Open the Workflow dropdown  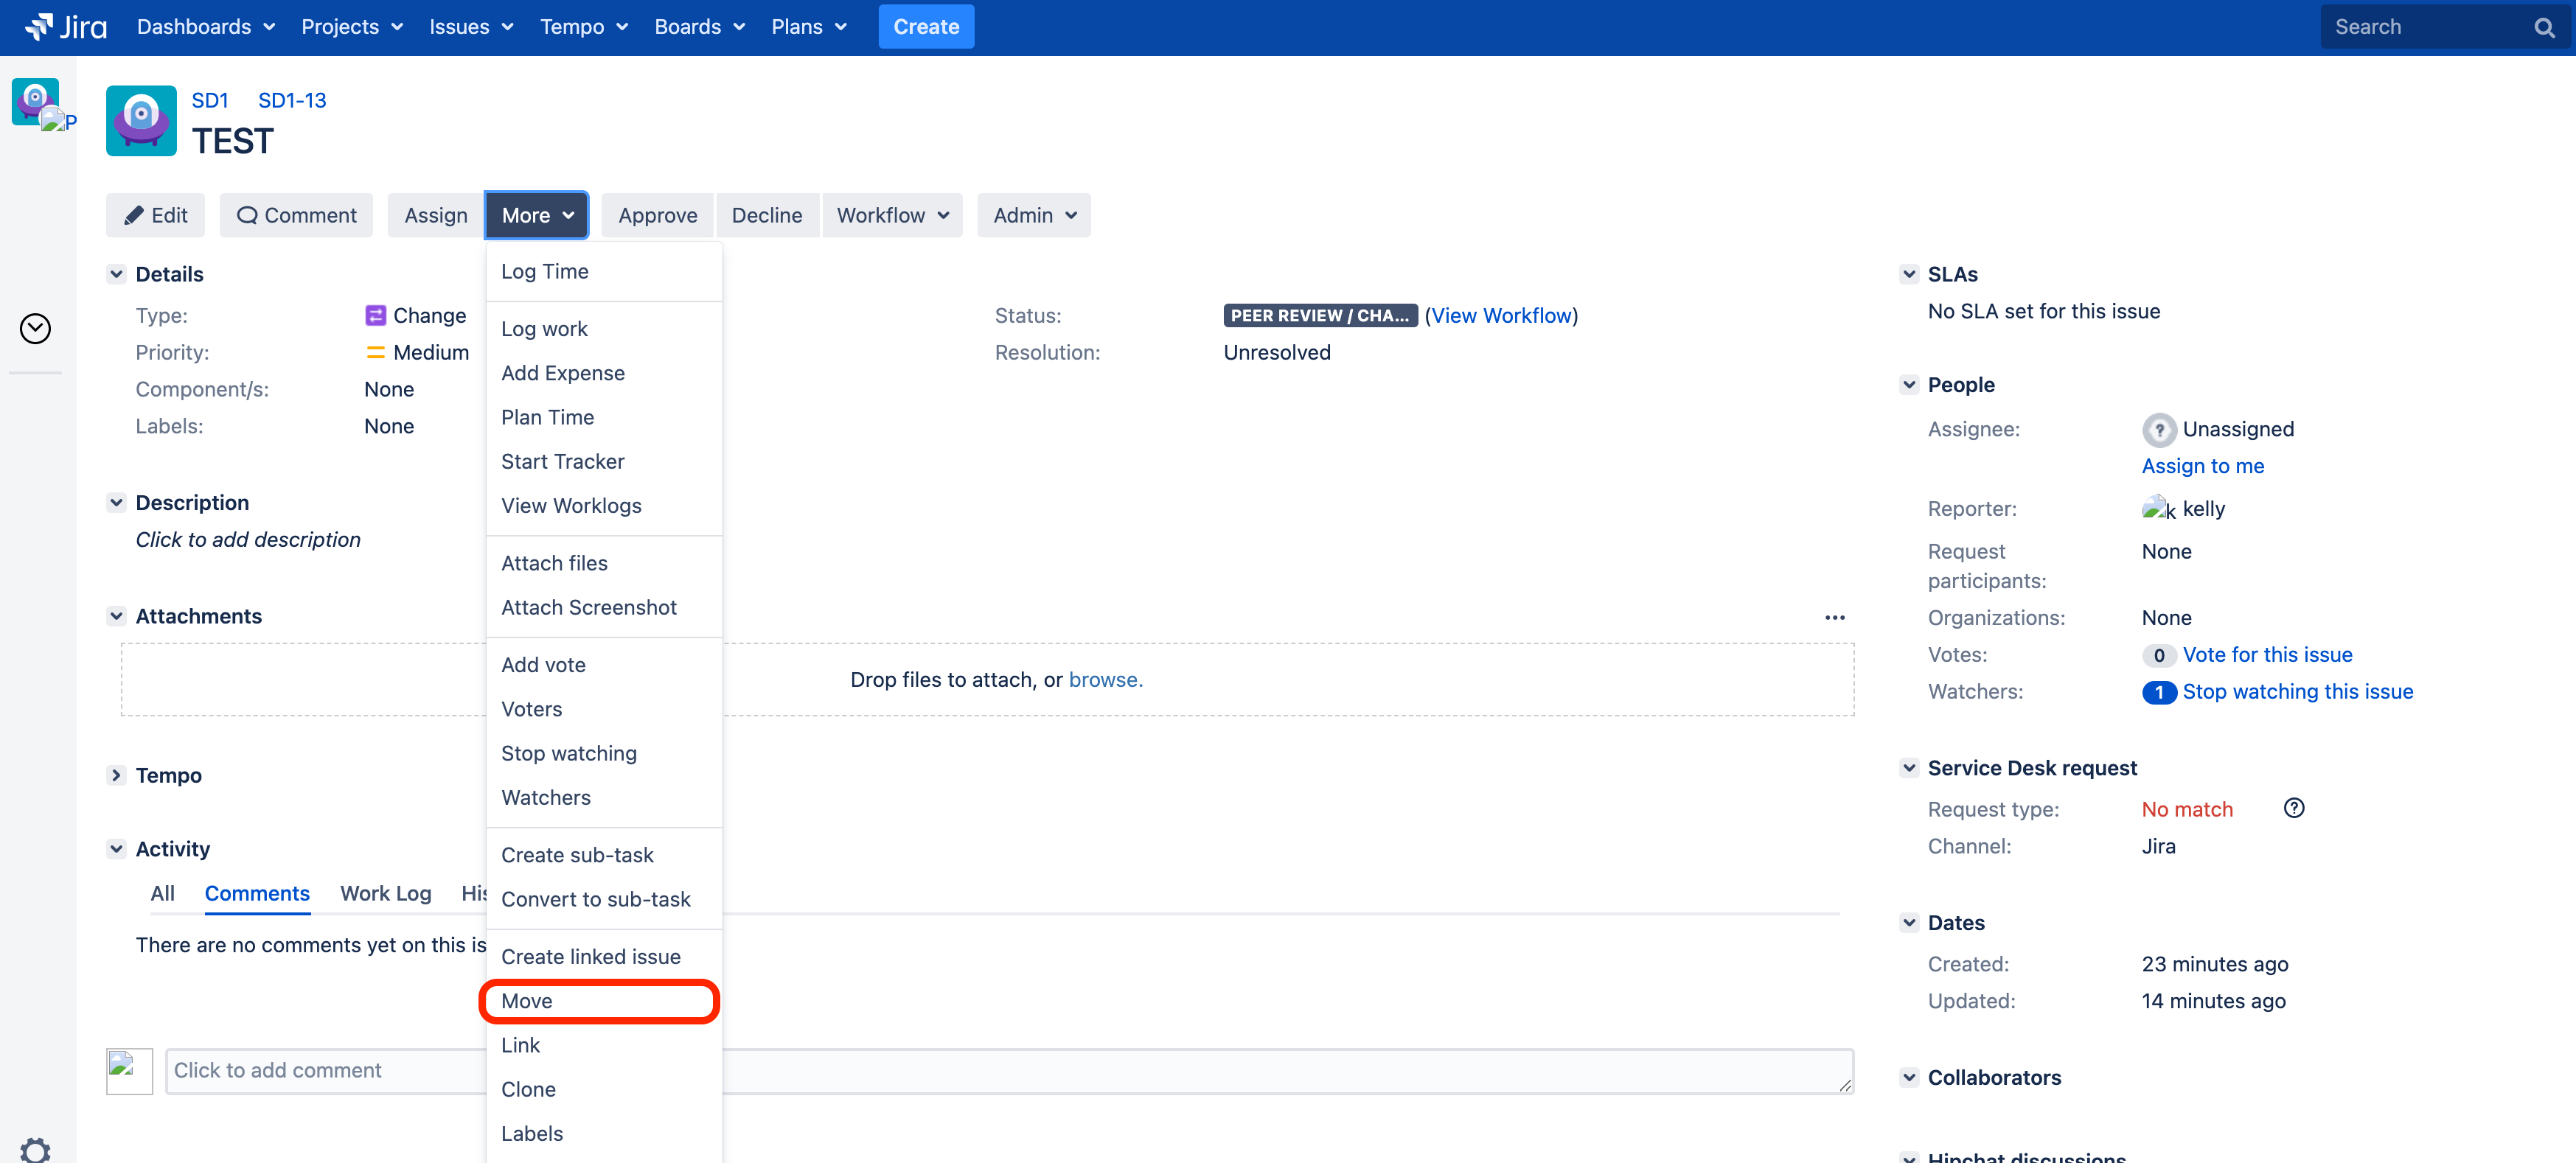(x=891, y=215)
